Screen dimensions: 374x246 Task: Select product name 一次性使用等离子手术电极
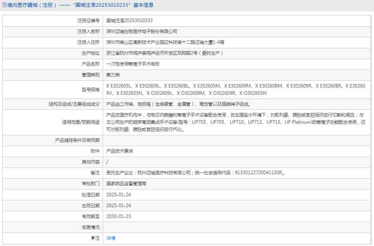[133, 64]
